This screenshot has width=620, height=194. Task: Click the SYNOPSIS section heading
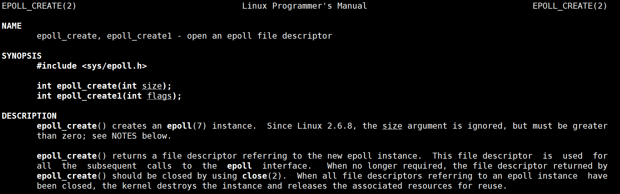click(x=22, y=56)
